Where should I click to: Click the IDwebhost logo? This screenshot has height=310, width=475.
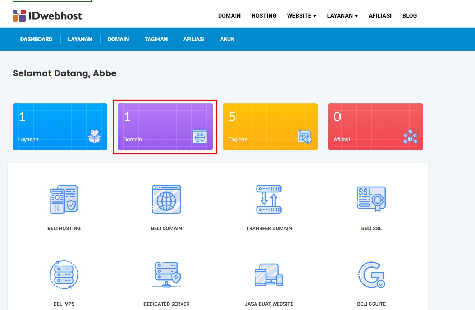[47, 15]
